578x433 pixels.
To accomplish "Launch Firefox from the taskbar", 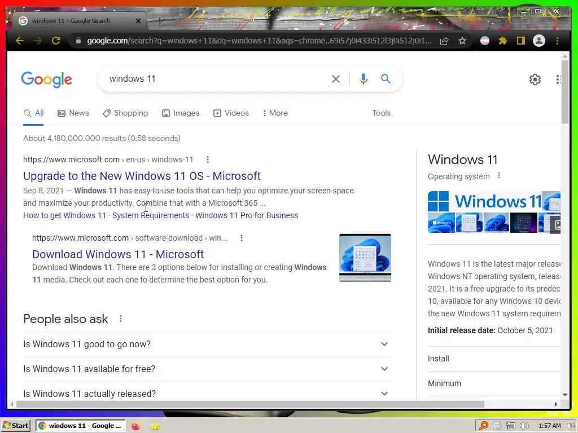I will pos(135,426).
